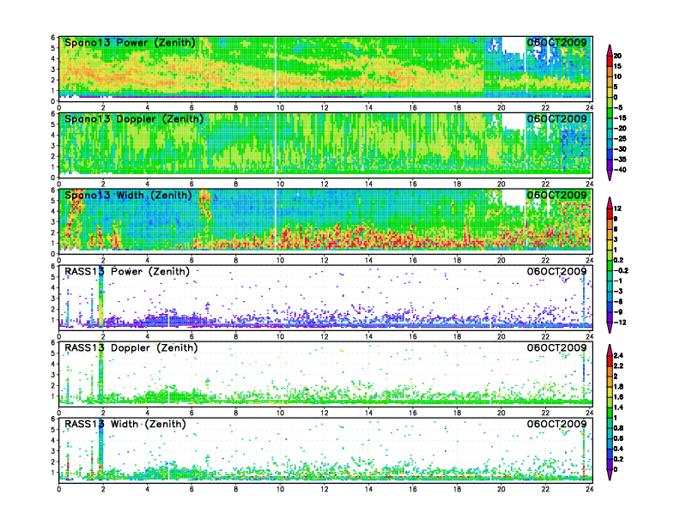Click the 06OCT2009 date in Spano13 Width panel
The width and height of the screenshot is (680, 525).
(557, 195)
